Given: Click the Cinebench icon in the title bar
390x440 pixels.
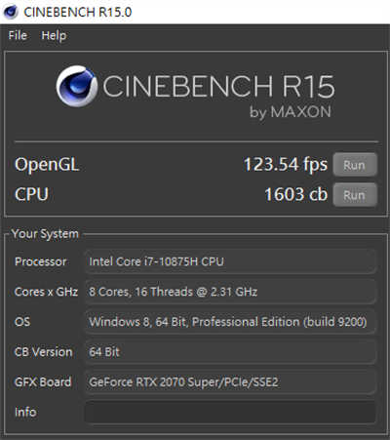Looking at the screenshot, I should coord(11,12).
